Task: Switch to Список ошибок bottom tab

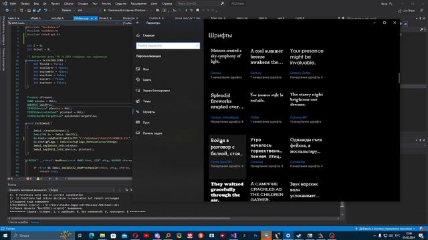Action: pyautogui.click(x=18, y=222)
